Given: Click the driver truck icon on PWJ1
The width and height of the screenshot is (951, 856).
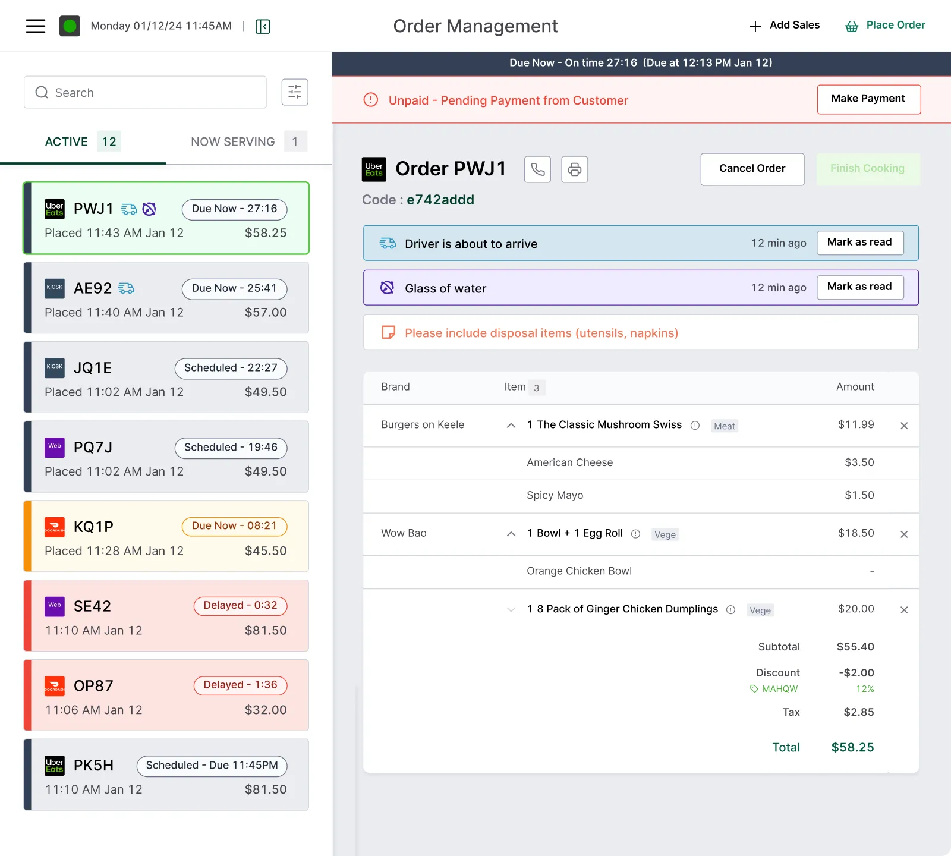Looking at the screenshot, I should tap(129, 209).
